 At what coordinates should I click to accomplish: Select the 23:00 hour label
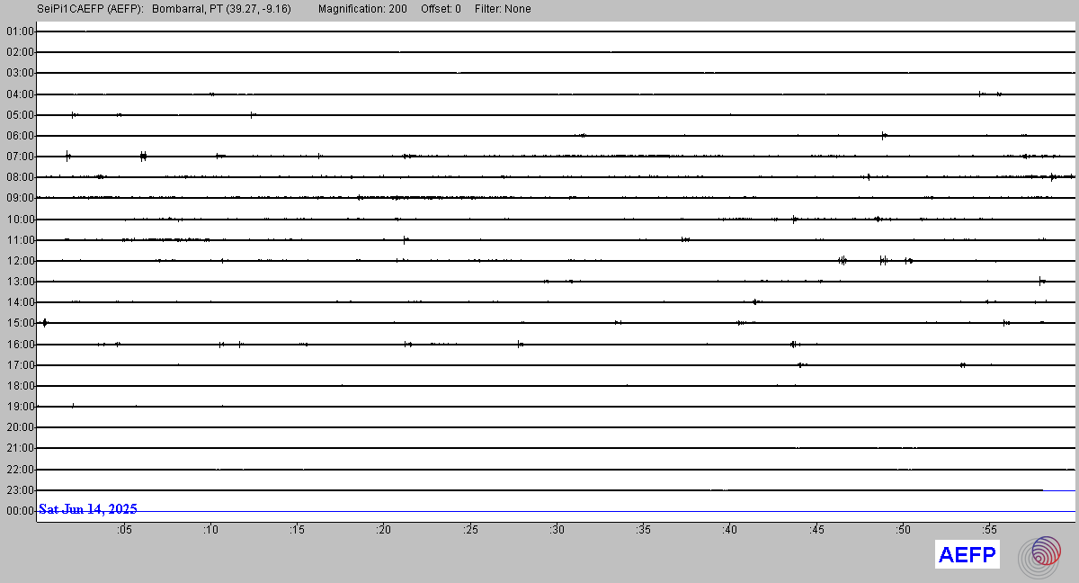point(20,490)
